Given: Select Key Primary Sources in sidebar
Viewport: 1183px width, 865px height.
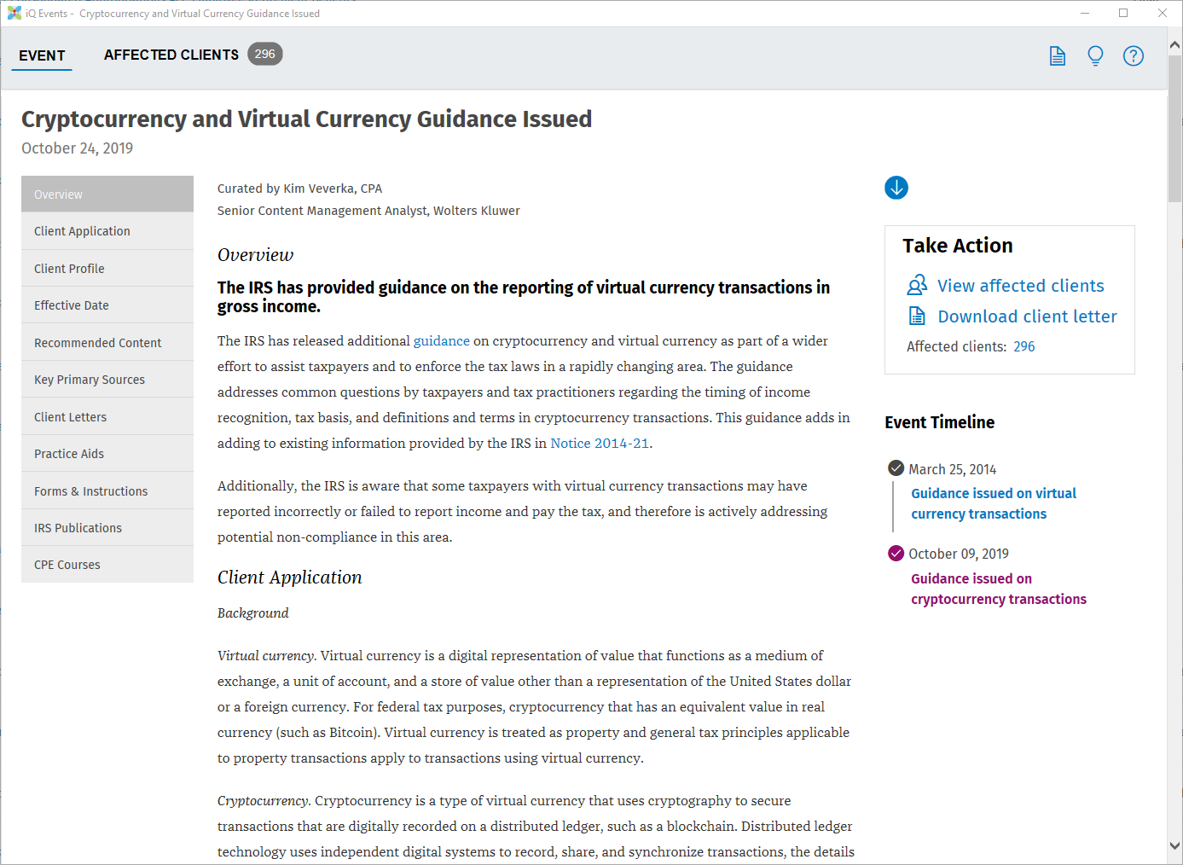Looking at the screenshot, I should (x=90, y=380).
